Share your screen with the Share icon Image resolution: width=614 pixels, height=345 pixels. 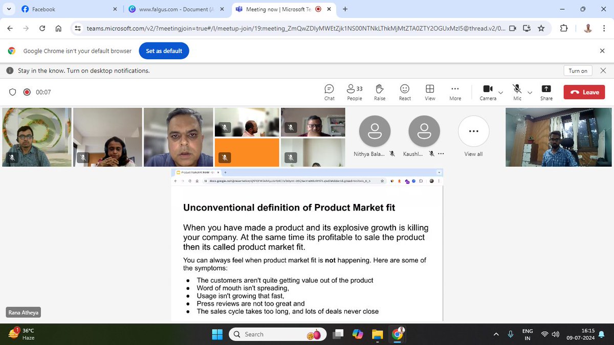(546, 92)
